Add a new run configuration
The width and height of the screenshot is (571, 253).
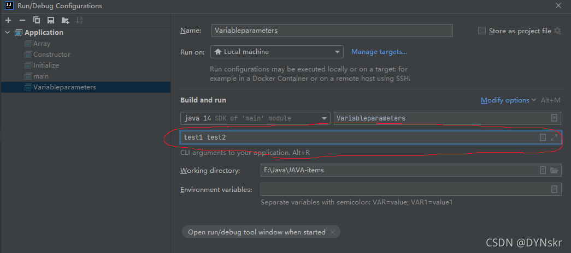coord(8,20)
